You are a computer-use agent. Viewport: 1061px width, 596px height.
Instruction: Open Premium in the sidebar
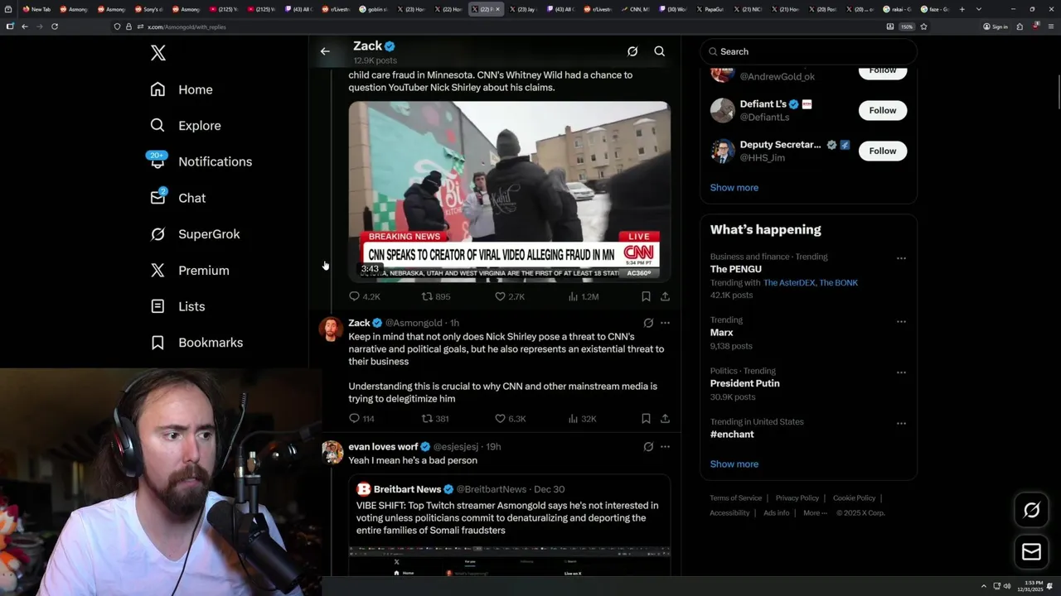(x=190, y=270)
